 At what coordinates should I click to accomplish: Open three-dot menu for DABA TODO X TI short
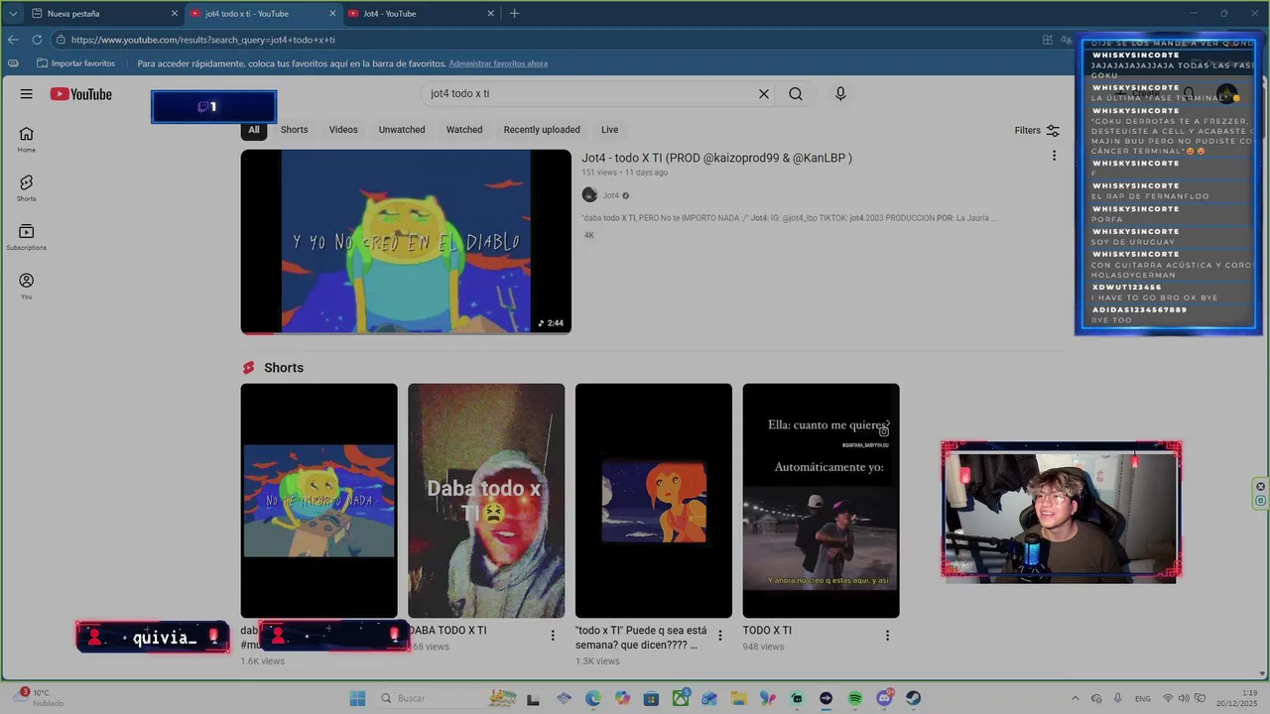click(553, 636)
